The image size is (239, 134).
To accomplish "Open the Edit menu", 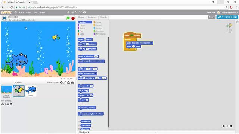I will 28,12.
